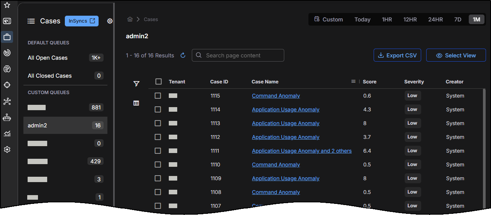The image size is (491, 215).
Task: Click the filter funnel icon beside table
Action: click(x=136, y=84)
